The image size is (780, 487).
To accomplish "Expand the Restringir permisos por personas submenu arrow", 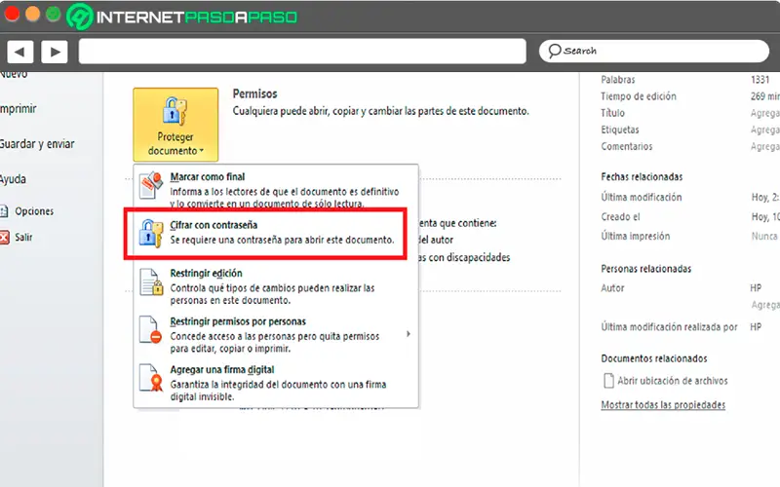I will tap(408, 334).
